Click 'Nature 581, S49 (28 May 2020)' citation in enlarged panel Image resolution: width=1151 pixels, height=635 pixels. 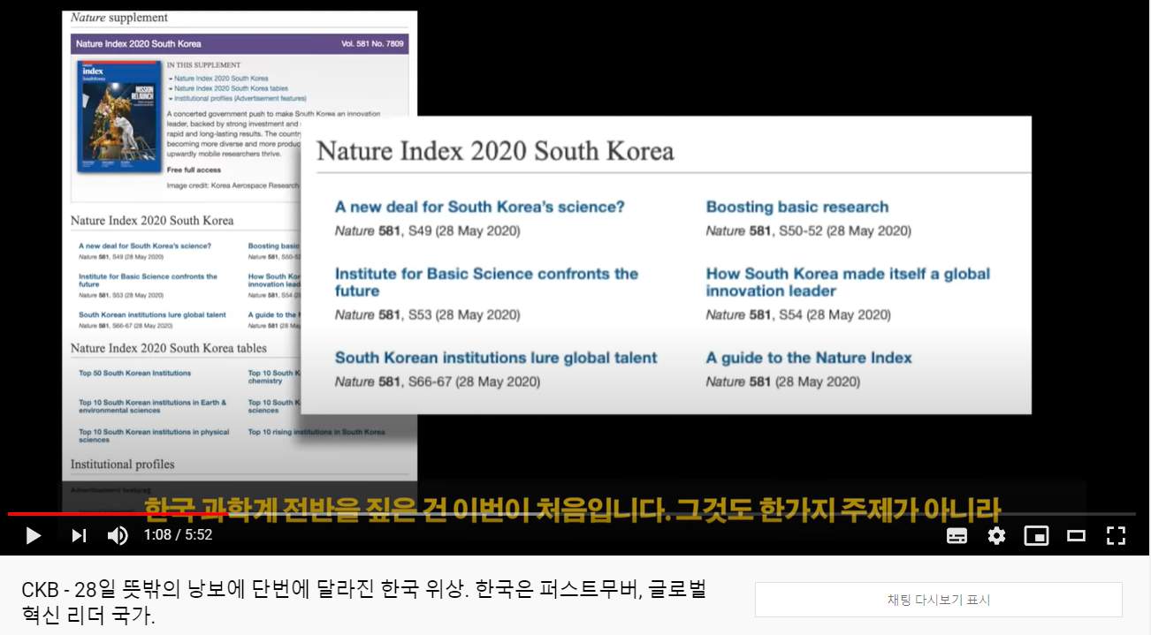tap(428, 231)
